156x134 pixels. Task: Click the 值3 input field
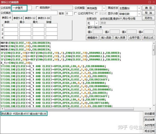click(x=132, y=32)
